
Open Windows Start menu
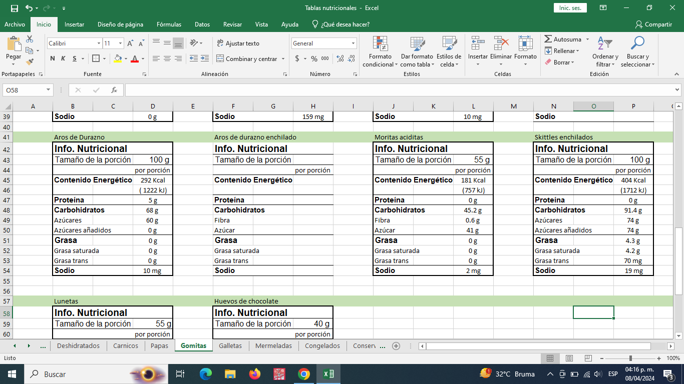(x=12, y=374)
